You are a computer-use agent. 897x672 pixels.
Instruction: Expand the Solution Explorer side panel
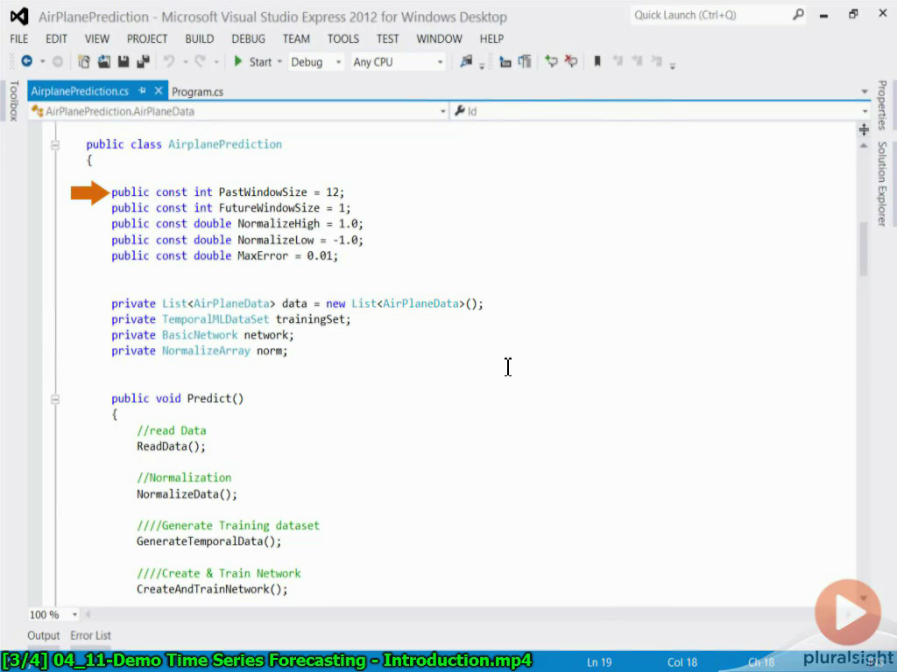pos(882,184)
